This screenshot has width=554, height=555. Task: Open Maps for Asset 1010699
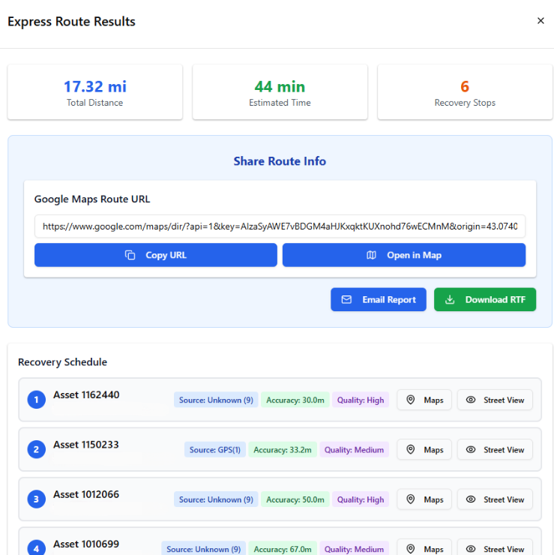(x=424, y=548)
